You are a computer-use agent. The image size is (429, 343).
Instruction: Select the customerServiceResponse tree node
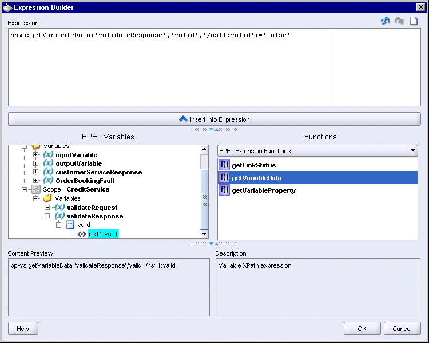(x=99, y=172)
